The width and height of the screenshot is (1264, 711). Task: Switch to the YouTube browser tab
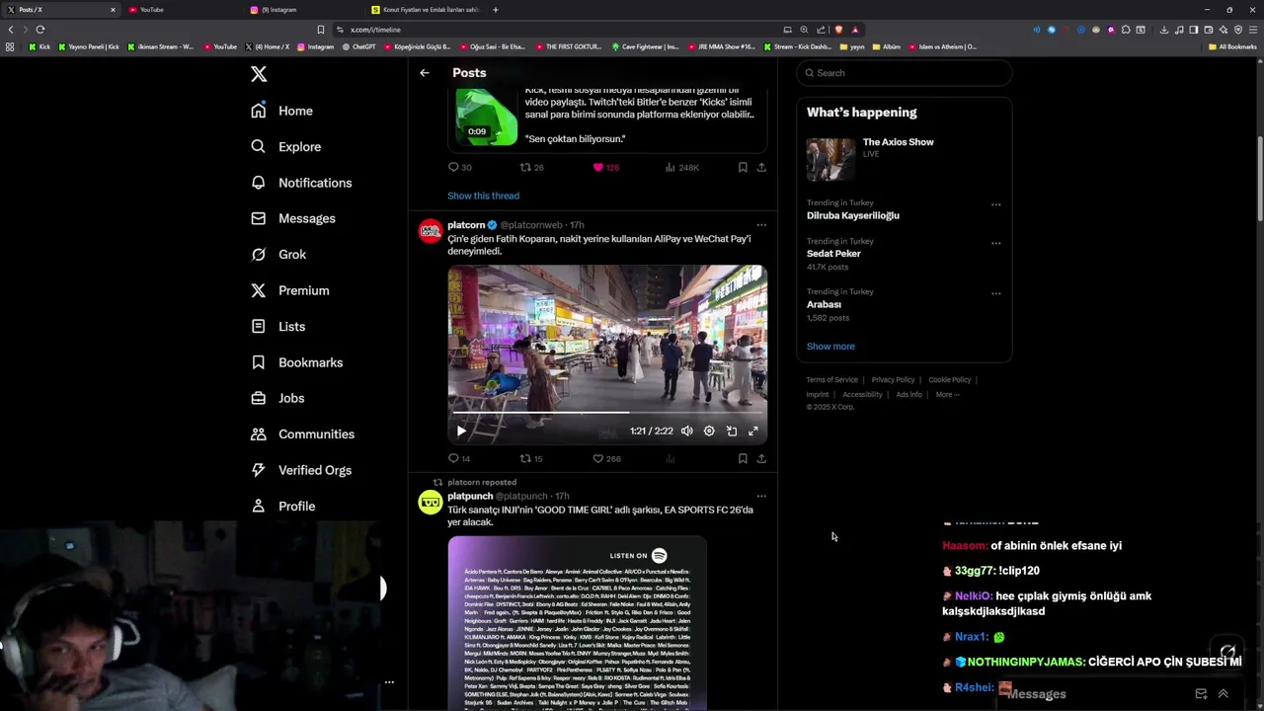[x=183, y=10]
